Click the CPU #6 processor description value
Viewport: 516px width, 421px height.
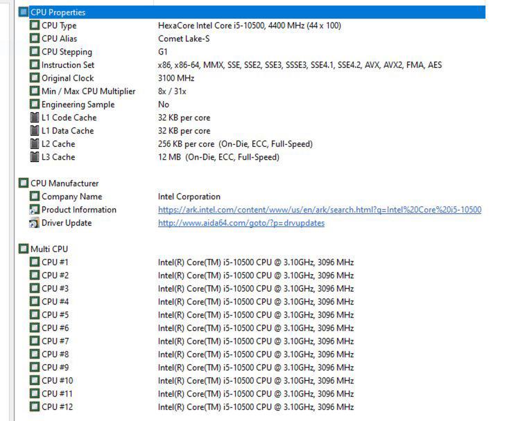pos(256,328)
